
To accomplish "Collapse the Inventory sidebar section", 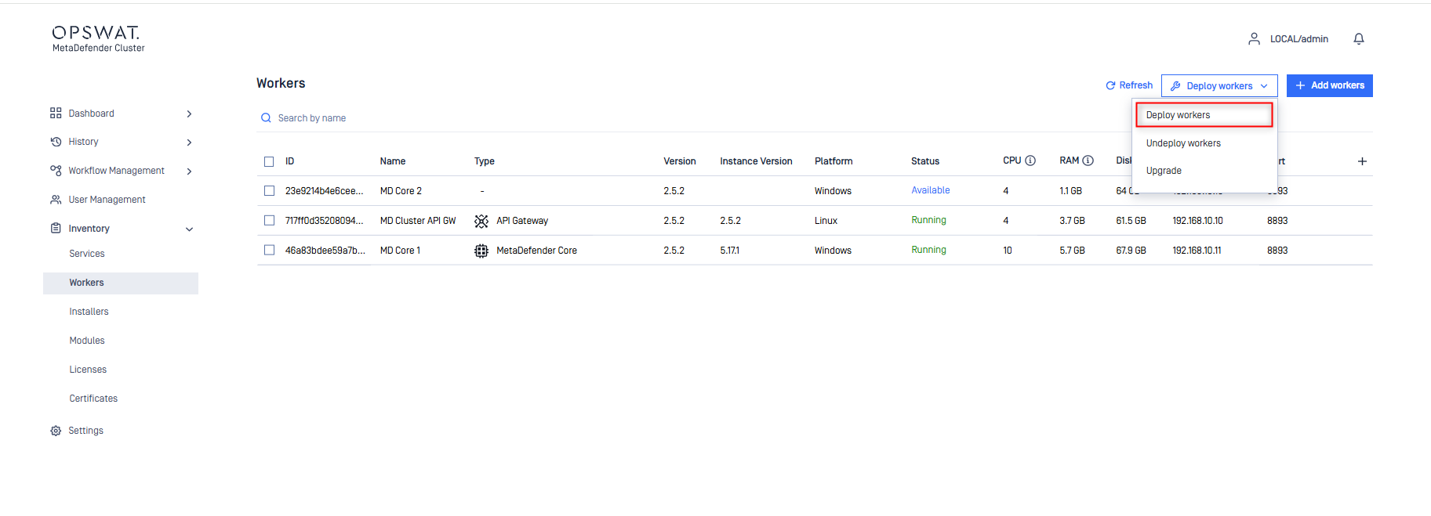I will (x=189, y=229).
